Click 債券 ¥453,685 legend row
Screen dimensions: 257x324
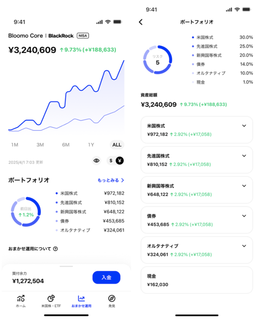pyautogui.click(x=90, y=221)
